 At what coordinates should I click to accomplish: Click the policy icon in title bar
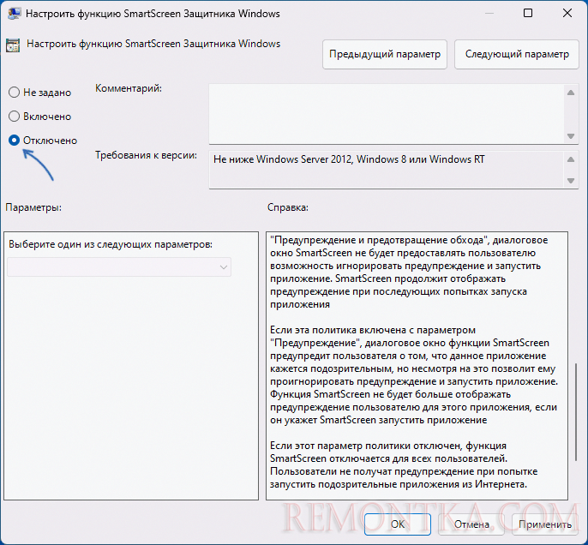pos(15,14)
